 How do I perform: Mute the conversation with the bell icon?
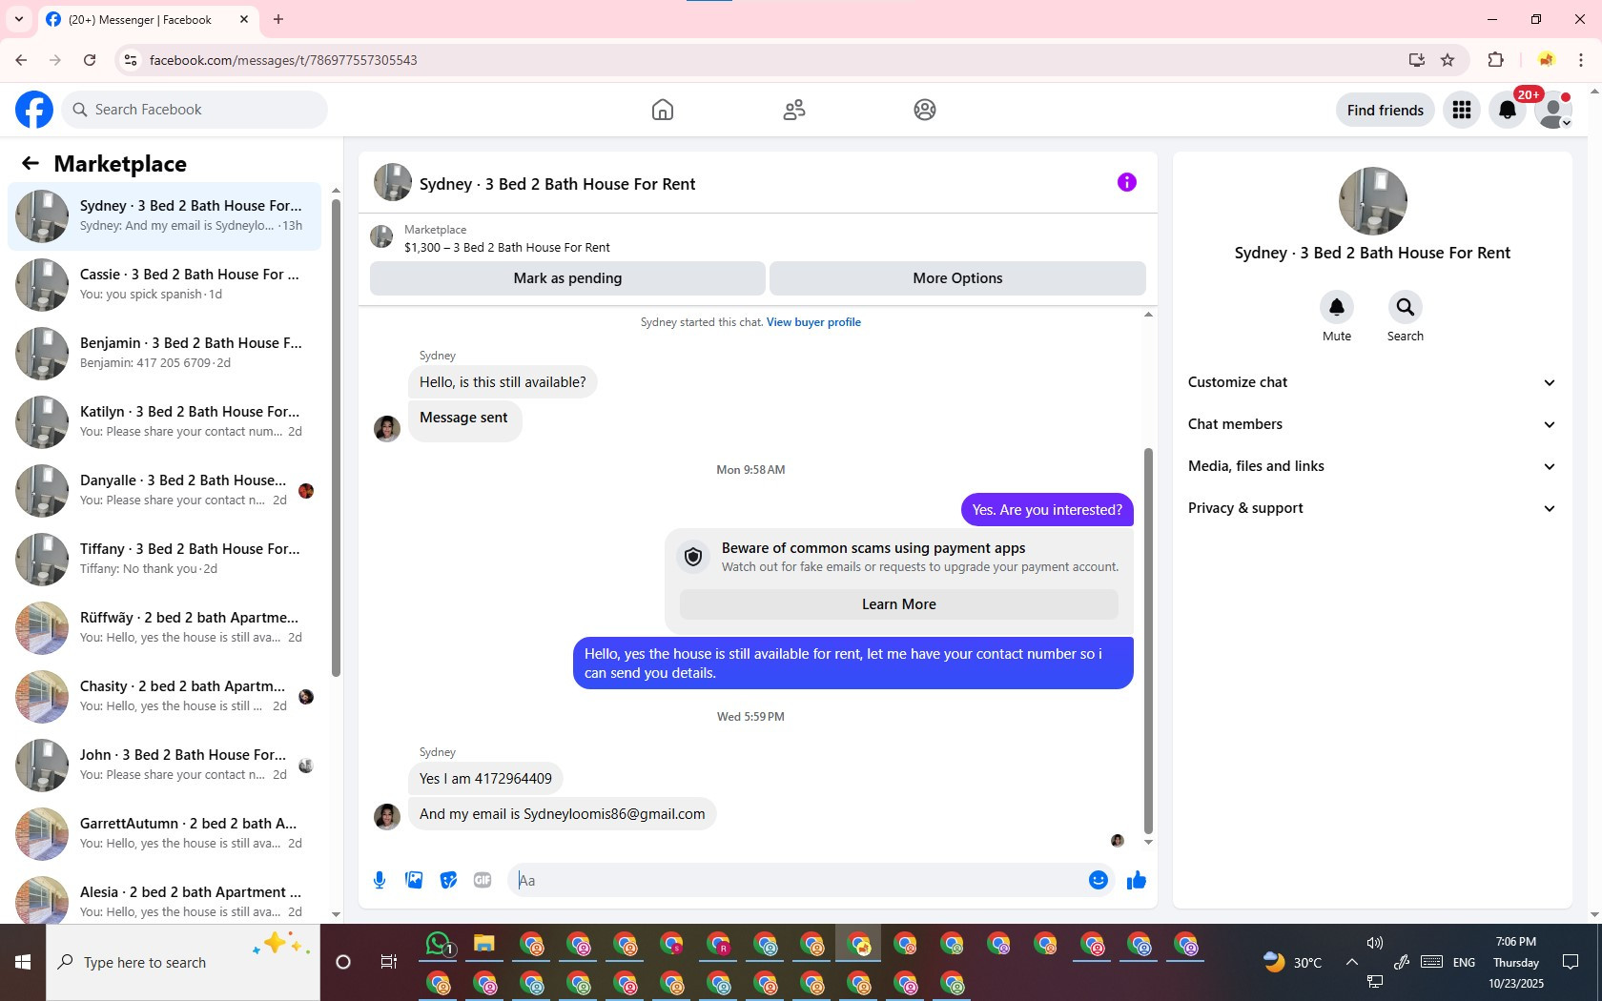1337,307
